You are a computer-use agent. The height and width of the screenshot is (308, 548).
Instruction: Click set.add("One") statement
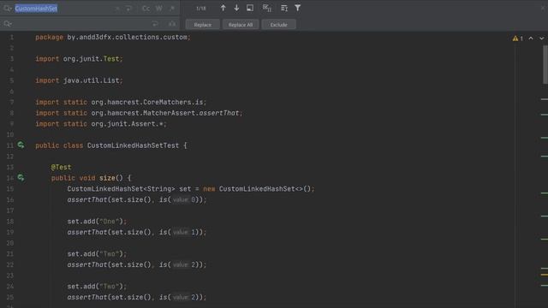(97, 222)
